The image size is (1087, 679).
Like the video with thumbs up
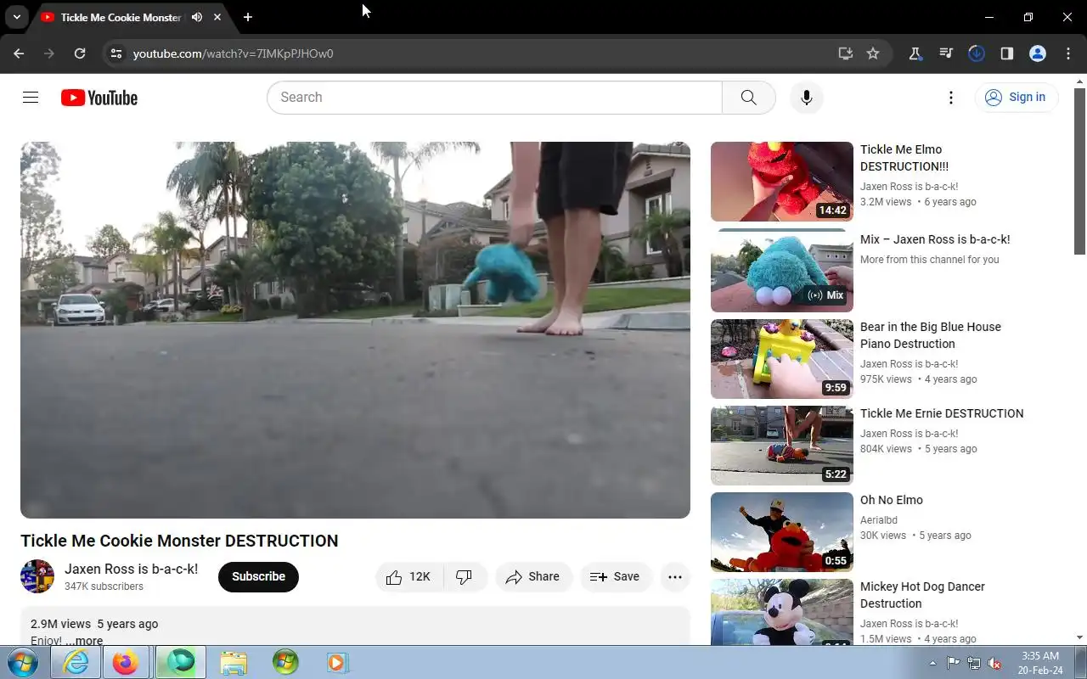pos(408,577)
